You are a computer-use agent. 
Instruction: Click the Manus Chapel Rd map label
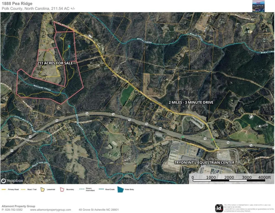click(x=244, y=19)
